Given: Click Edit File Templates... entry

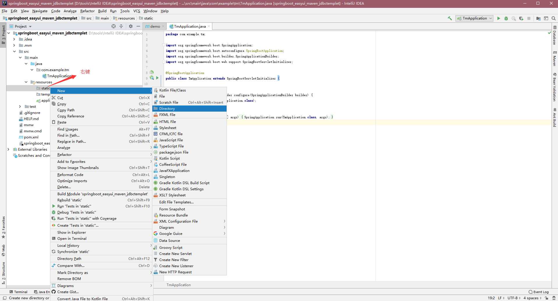Looking at the screenshot, I should pyautogui.click(x=190, y=202).
